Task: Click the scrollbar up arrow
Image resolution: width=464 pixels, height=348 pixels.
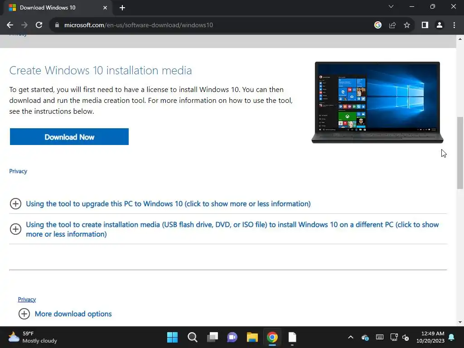Action: pos(460,39)
